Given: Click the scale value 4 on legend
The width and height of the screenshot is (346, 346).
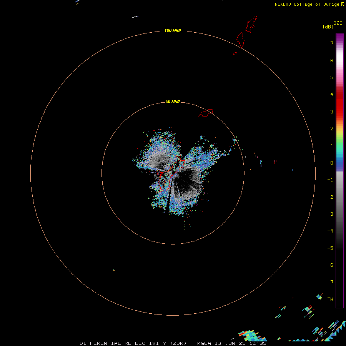Looking at the screenshot, I should point(332,95).
